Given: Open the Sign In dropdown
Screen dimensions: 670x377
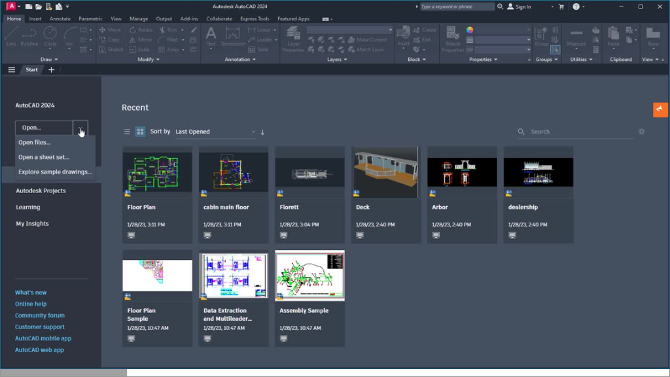Looking at the screenshot, I should [x=552, y=7].
